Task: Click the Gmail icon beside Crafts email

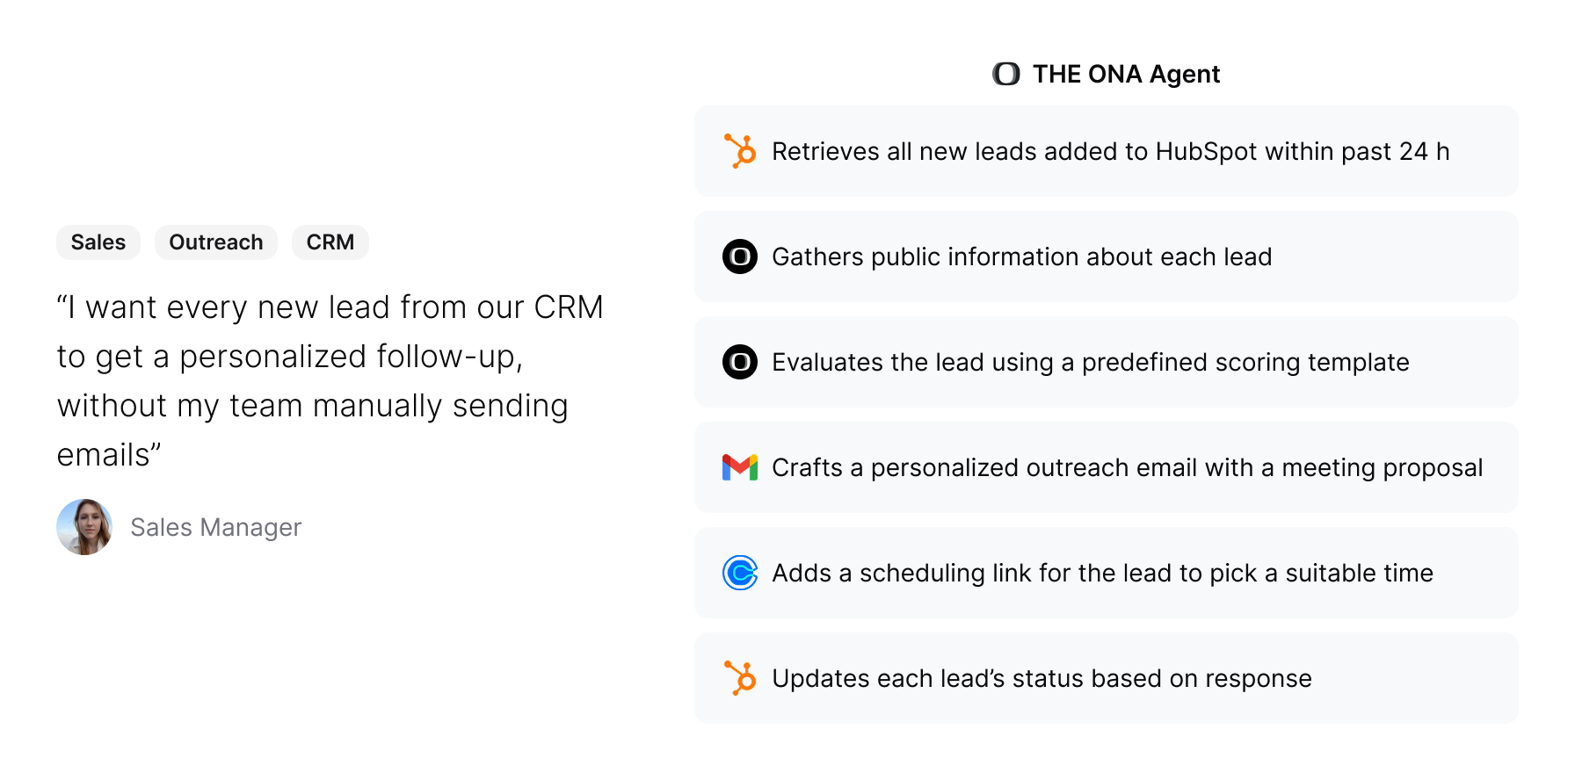Action: (x=740, y=467)
